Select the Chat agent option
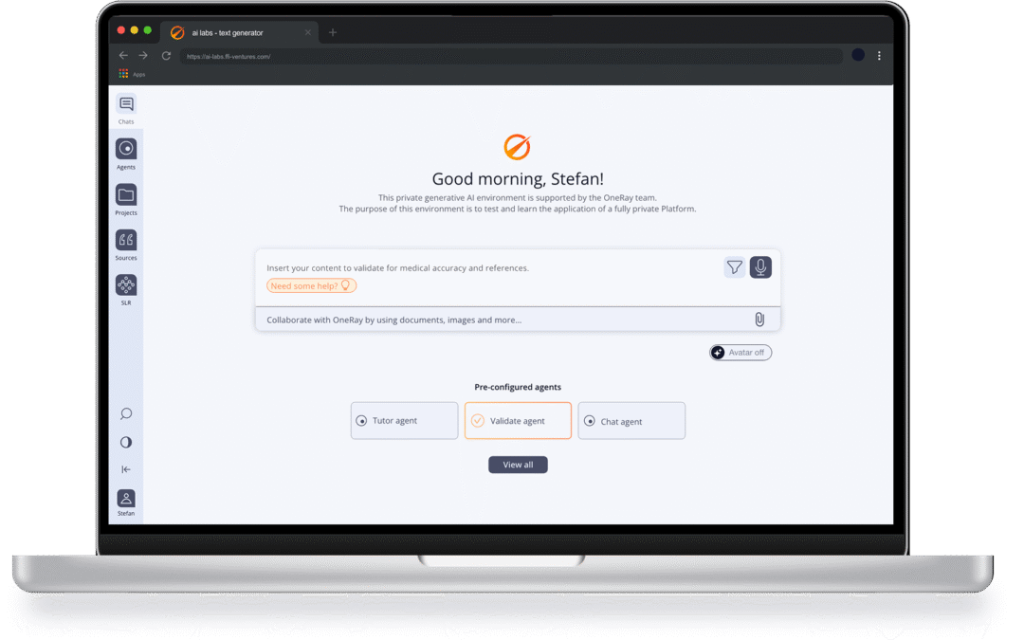This screenshot has width=1024, height=640. 631,421
